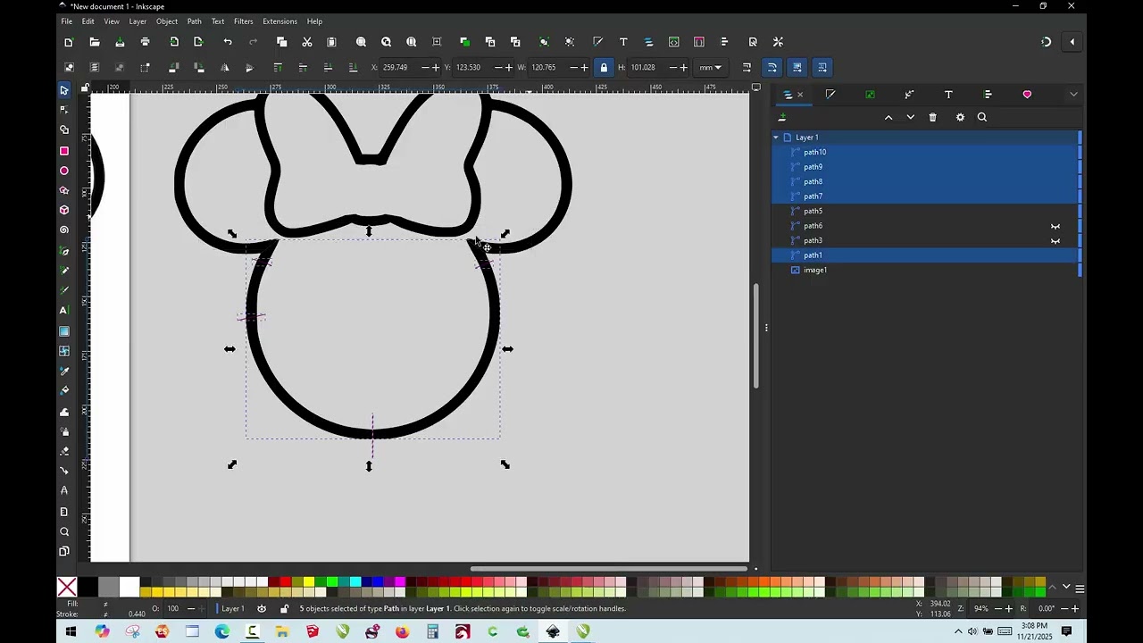Select the Selector arrow tool
The height and width of the screenshot is (643, 1143).
point(64,90)
